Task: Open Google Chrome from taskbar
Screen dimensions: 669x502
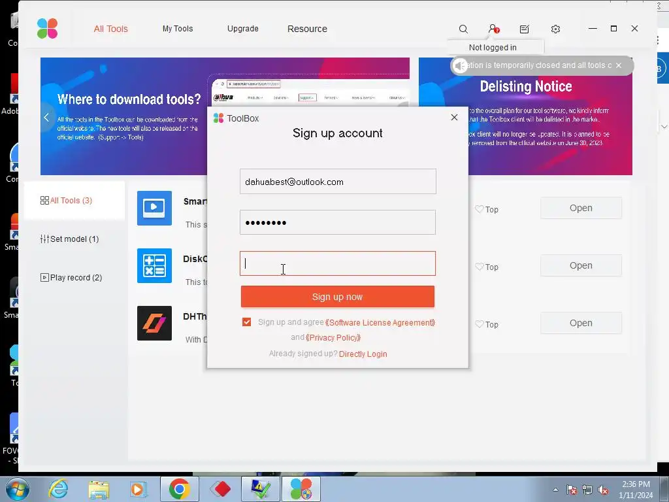Action: tap(179, 489)
